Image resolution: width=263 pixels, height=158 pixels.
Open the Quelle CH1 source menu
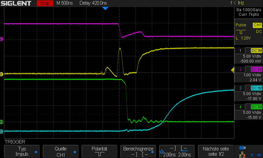pyautogui.click(x=60, y=151)
